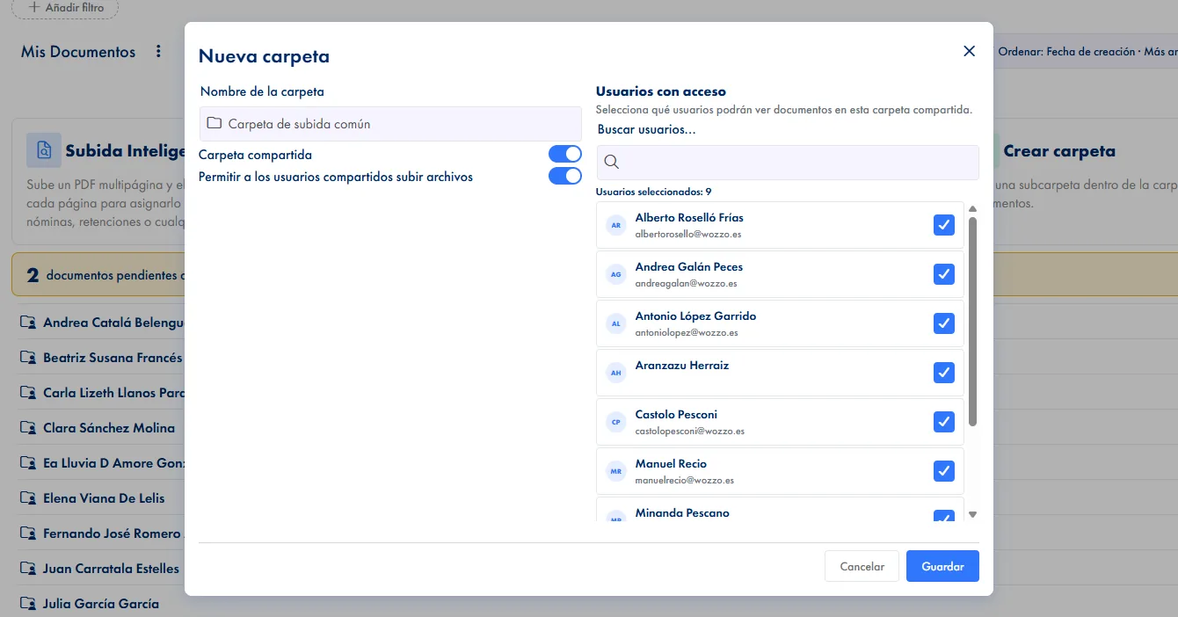Click folder icon beside Beatriz Susana Francés

pyautogui.click(x=28, y=358)
